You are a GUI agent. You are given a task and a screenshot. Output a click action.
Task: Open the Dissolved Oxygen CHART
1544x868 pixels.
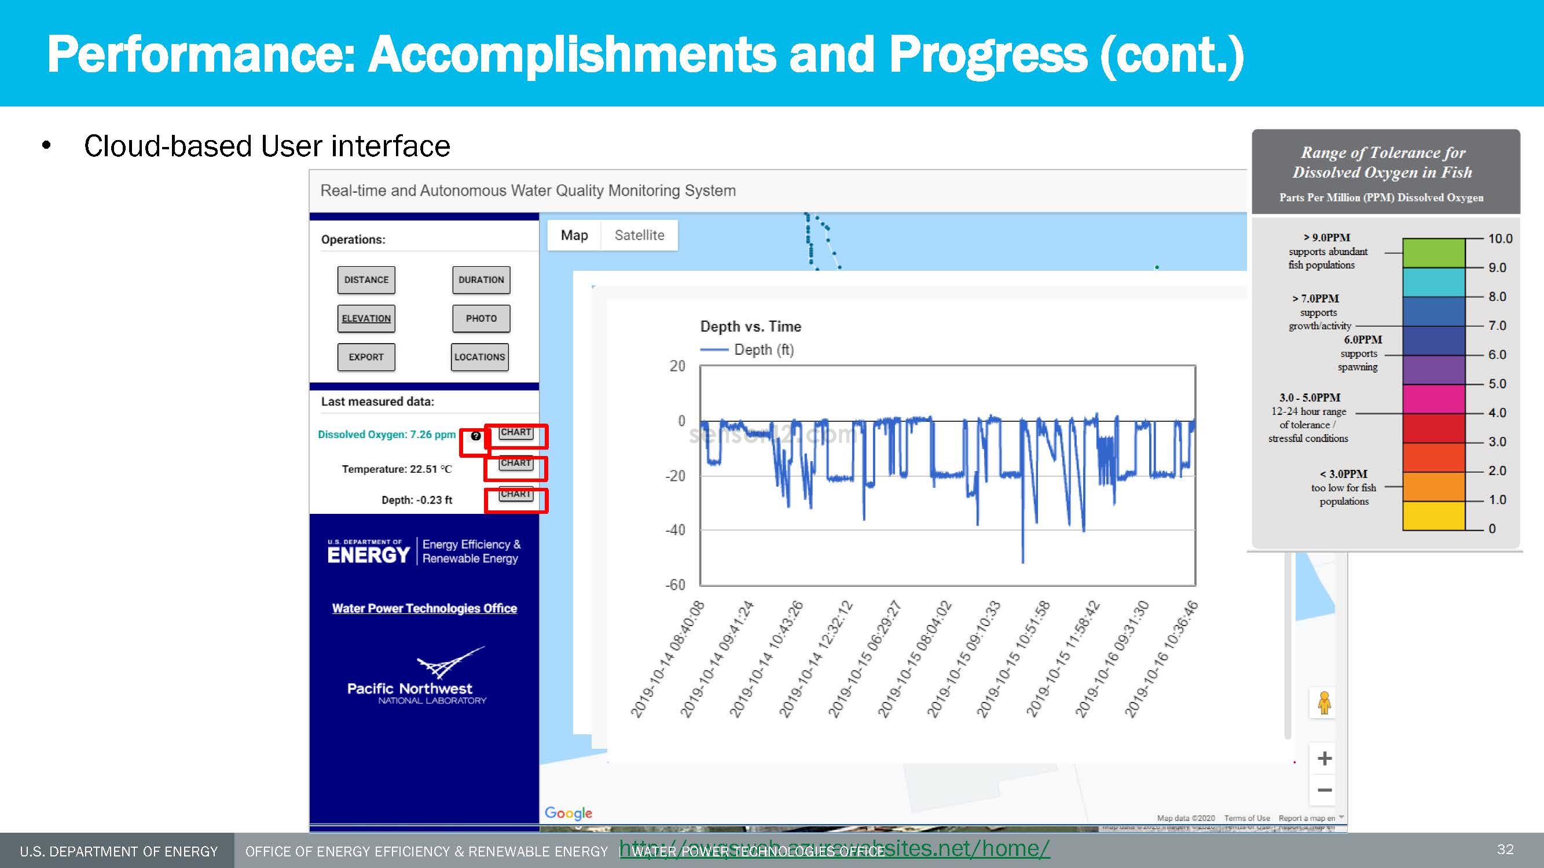point(516,432)
